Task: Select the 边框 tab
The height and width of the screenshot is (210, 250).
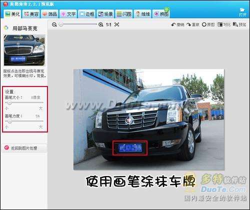Action: tap(87, 14)
